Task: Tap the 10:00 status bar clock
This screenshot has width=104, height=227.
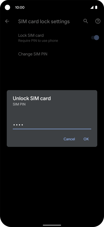Action: pos(20,7)
